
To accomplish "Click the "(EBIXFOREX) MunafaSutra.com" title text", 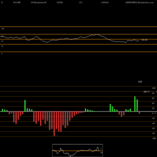I will 139,3.
